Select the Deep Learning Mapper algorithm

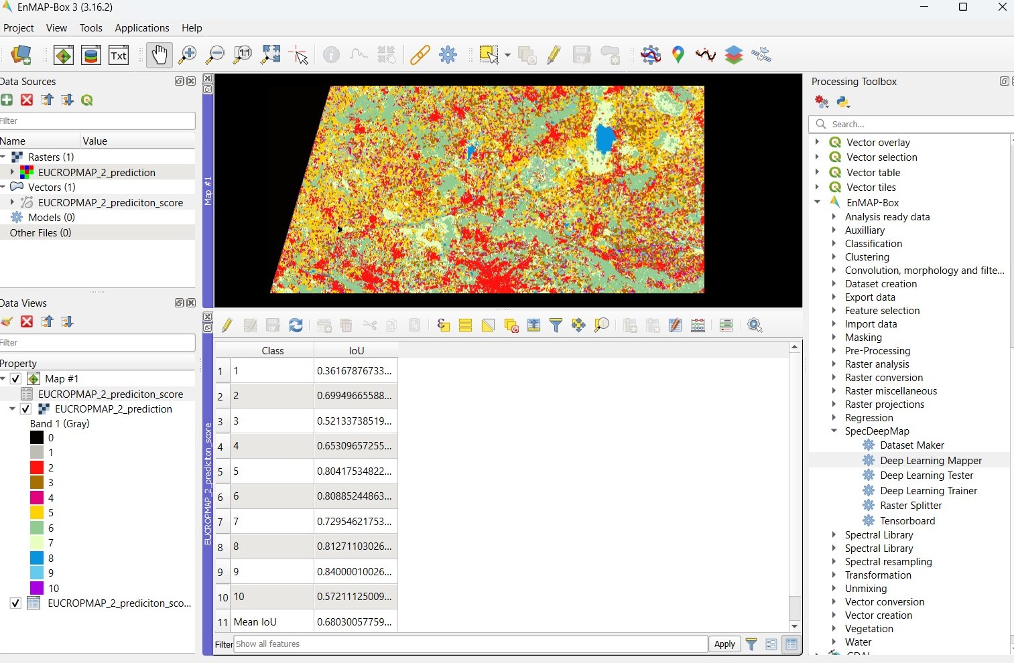pos(931,461)
